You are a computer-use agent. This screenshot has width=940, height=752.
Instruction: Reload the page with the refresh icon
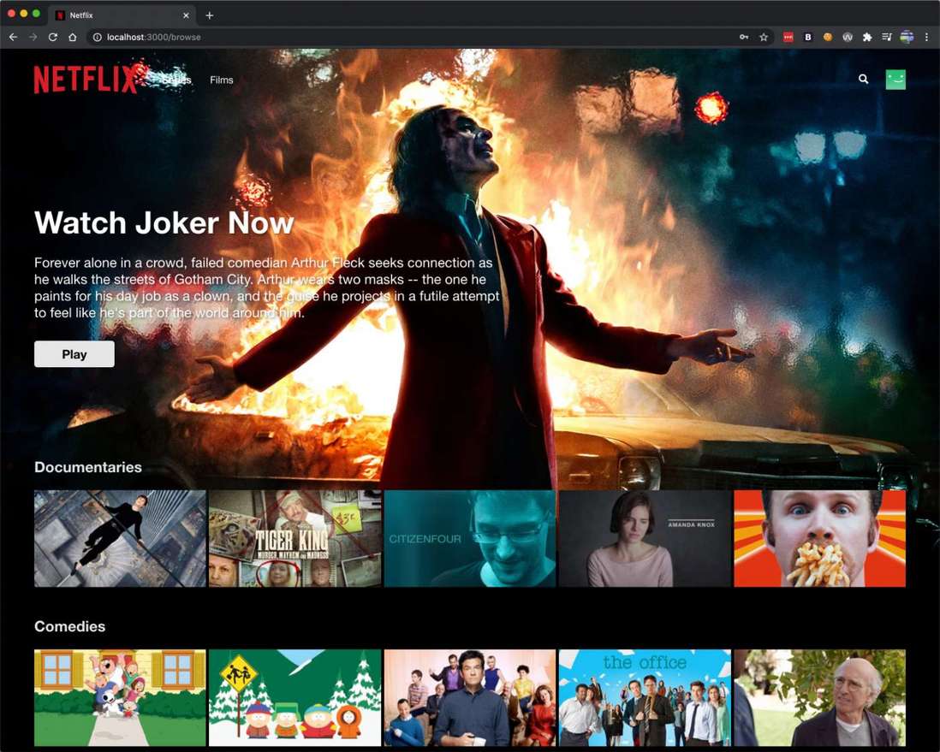[53, 37]
